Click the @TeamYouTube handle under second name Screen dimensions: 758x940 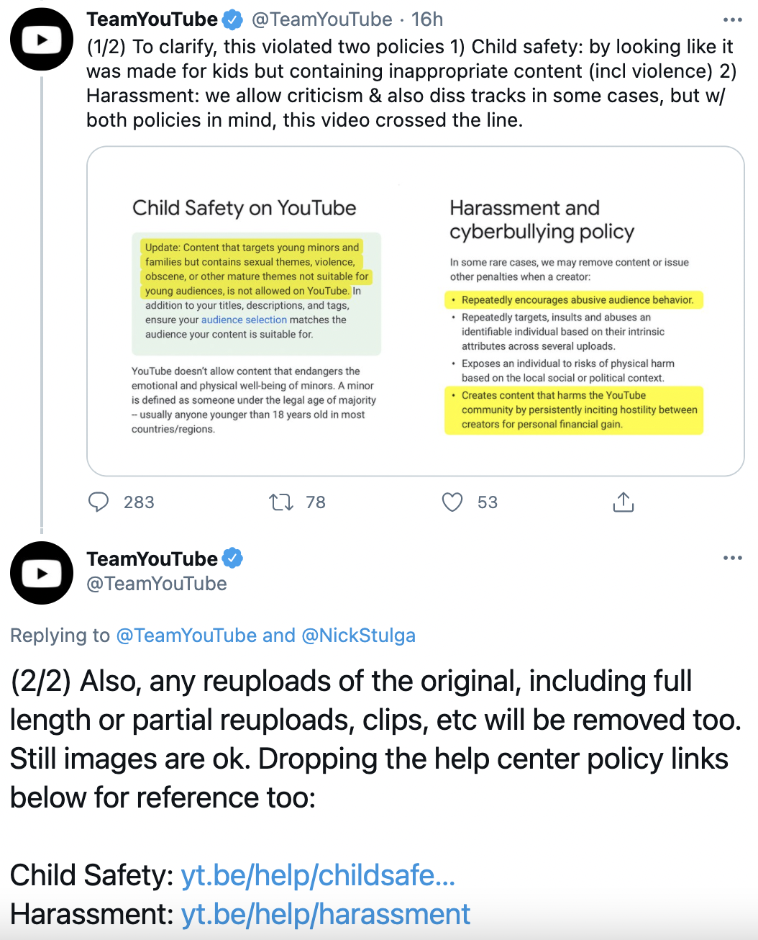(x=157, y=584)
